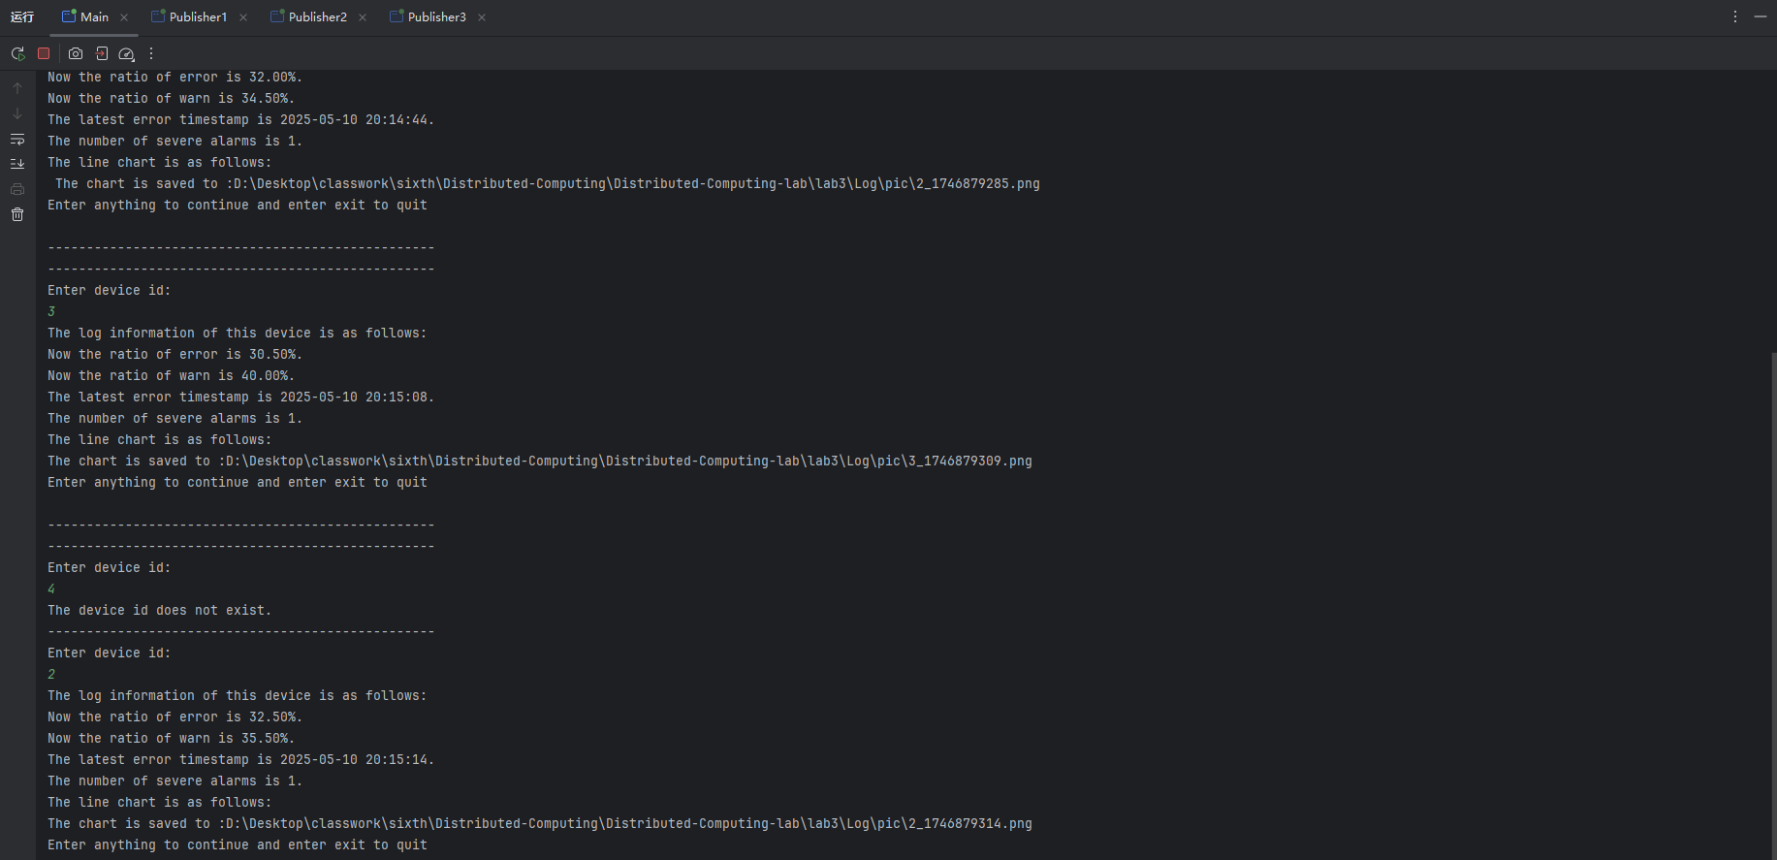Click the camera thread dump icon
This screenshot has width=1777, height=860.
click(76, 54)
